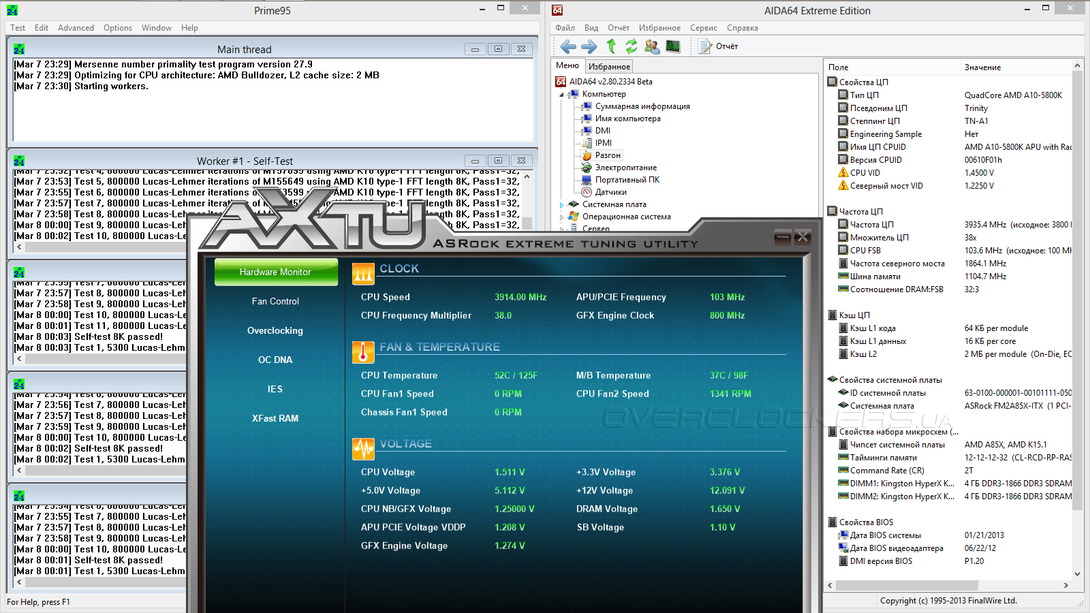Expand the Операционная система tree node
Image resolution: width=1090 pixels, height=613 pixels.
click(562, 217)
